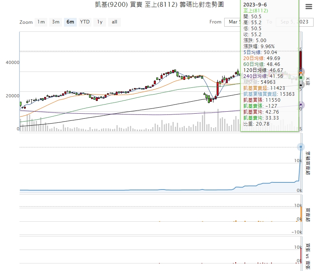
Task: Select the 1m zoom range
Action: pos(41,22)
